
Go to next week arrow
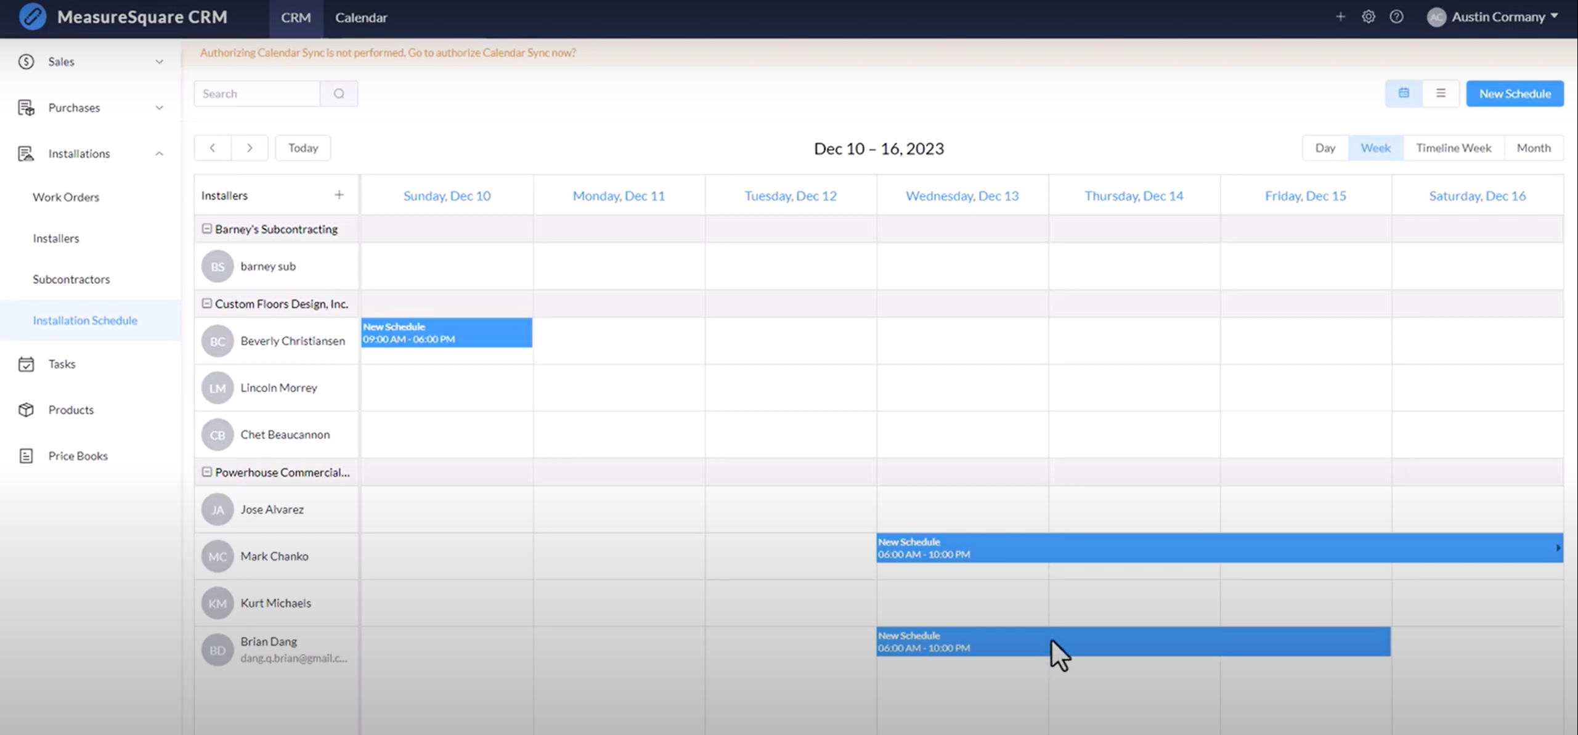(x=250, y=148)
